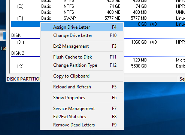This screenshot has width=185, height=135.
Task: Click Reload and Refresh
Action: coord(82,87)
